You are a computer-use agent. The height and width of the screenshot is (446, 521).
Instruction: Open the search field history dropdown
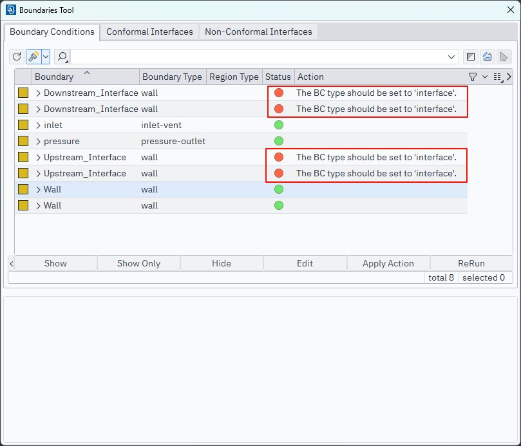(451, 57)
